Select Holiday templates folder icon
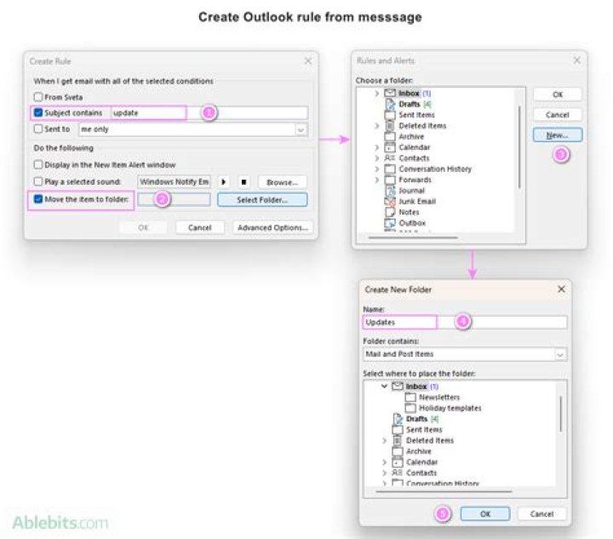This screenshot has width=613, height=539. point(410,408)
